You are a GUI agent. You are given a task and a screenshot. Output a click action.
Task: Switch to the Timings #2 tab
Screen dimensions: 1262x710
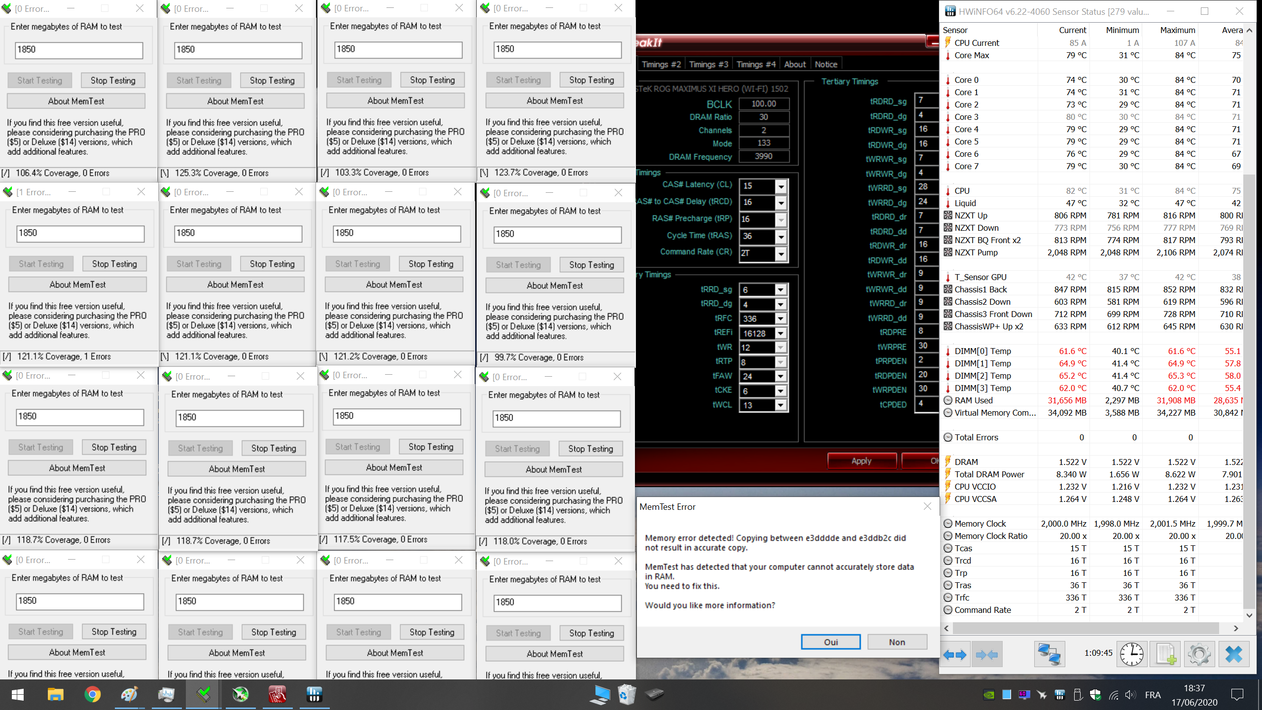tap(661, 64)
